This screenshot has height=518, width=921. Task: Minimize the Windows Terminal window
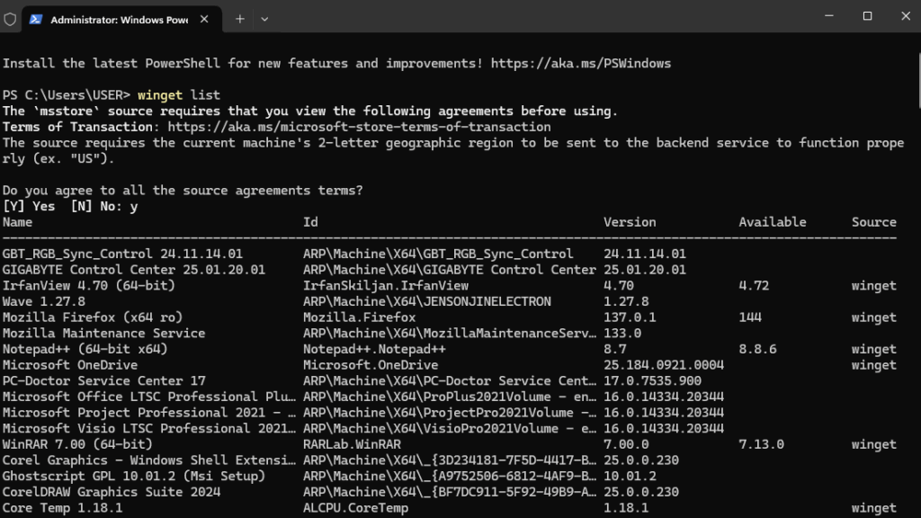pyautogui.click(x=826, y=16)
